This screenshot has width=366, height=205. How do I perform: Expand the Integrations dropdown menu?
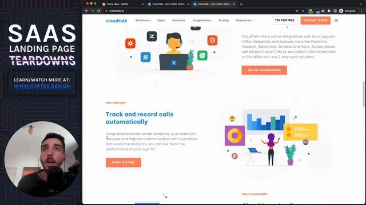tap(202, 20)
